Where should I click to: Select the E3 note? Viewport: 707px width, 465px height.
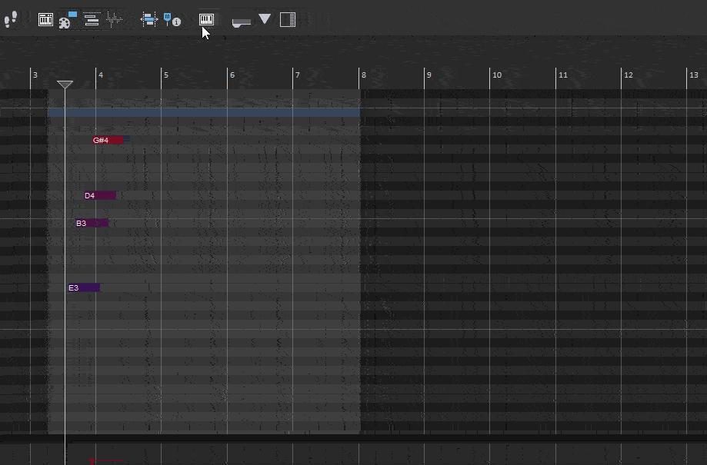click(84, 287)
